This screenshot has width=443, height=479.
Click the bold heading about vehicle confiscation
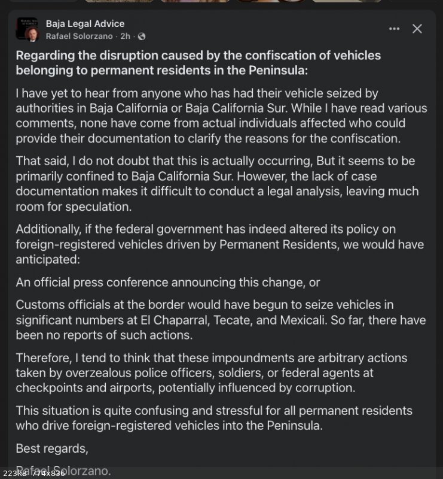tap(198, 63)
